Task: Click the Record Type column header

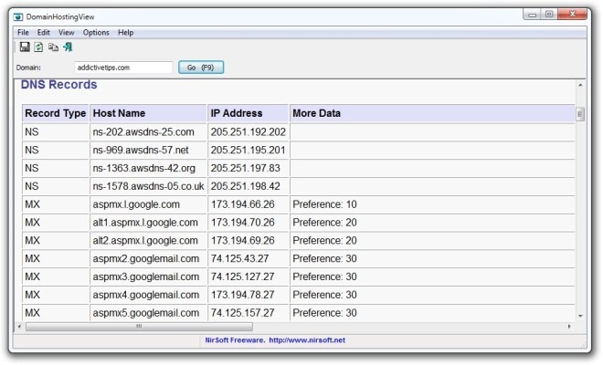Action: (56, 113)
